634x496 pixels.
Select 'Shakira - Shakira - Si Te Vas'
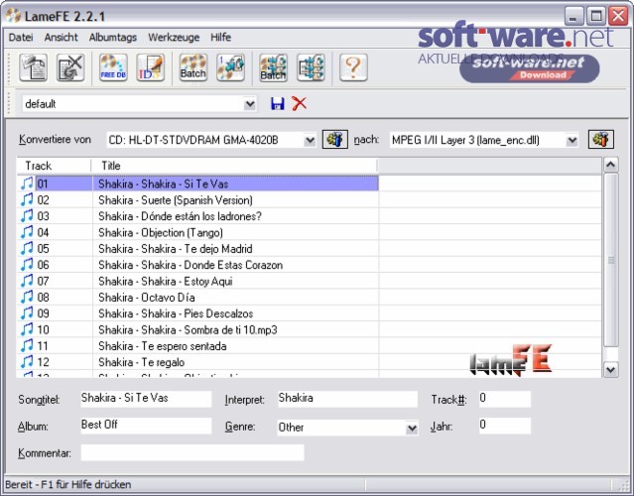[164, 184]
